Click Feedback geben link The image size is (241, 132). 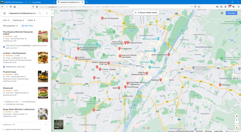[218, 131]
